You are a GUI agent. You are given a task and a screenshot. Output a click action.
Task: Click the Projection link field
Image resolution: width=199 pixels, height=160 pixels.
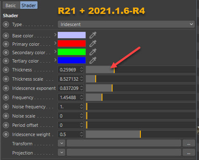coord(124,152)
